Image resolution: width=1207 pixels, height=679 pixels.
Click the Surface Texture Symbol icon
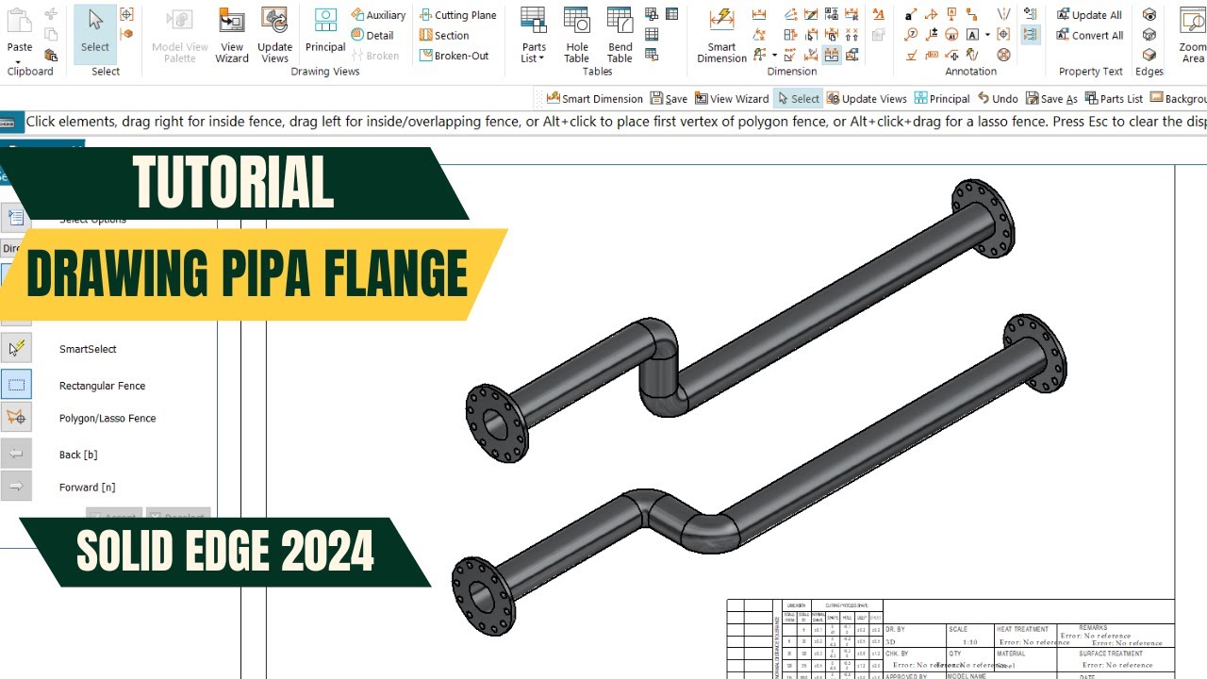[x=911, y=56]
